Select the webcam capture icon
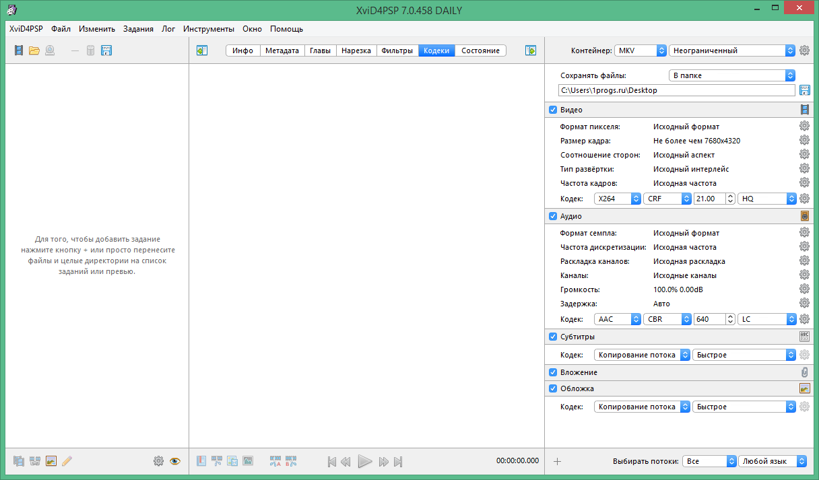 [x=51, y=50]
